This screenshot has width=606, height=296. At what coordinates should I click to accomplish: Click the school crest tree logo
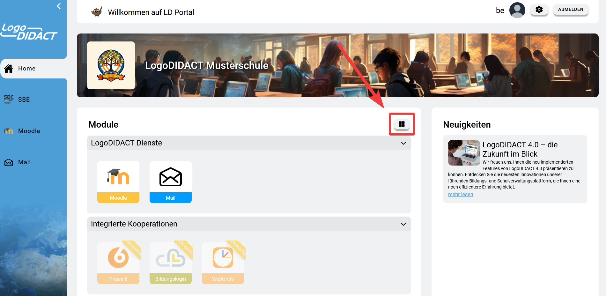tap(111, 65)
